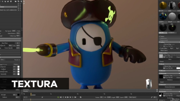
Task: Toggle the Invert checkbox under Gloss
Action: [x=160, y=62]
